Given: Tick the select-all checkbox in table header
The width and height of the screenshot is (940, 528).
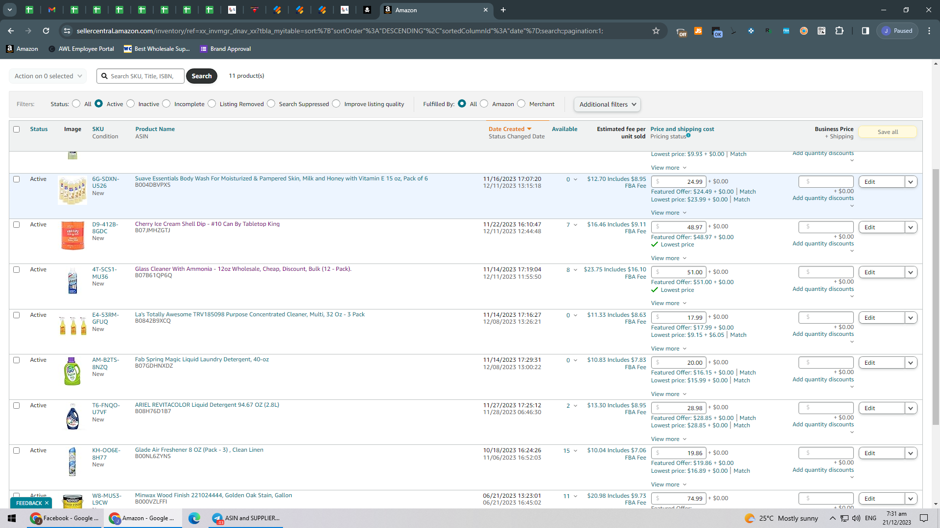Looking at the screenshot, I should pyautogui.click(x=17, y=130).
